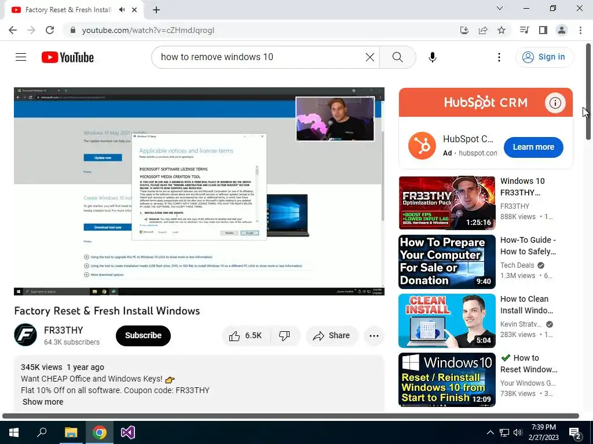Image resolution: width=593 pixels, height=444 pixels.
Task: Launch Visual Studio from taskbar
Action: coord(128,432)
